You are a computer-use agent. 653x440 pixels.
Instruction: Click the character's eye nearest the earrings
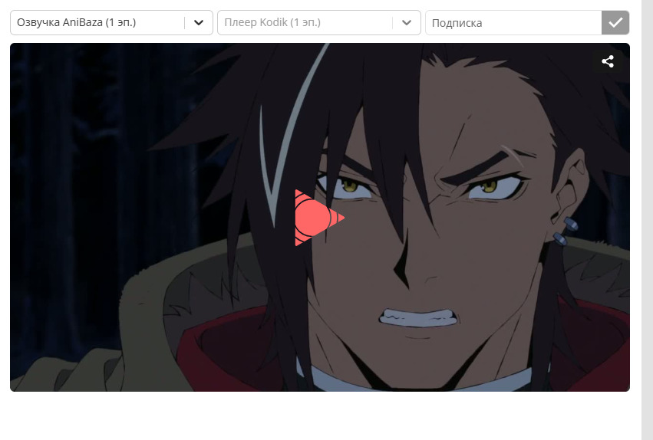489,186
